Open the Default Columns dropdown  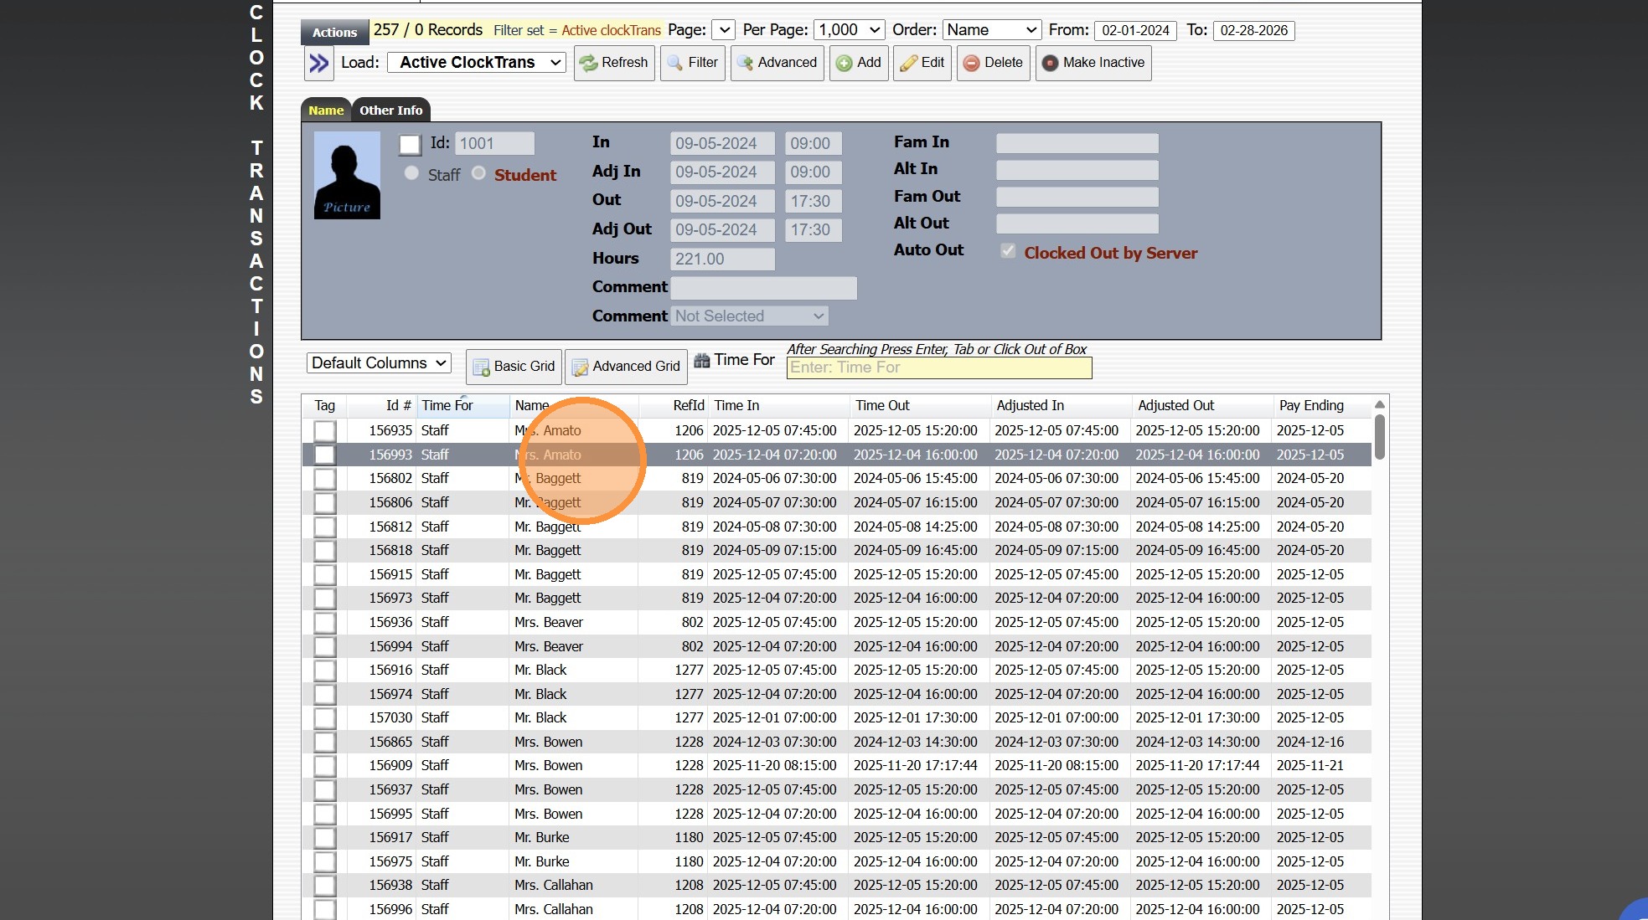[x=379, y=363]
